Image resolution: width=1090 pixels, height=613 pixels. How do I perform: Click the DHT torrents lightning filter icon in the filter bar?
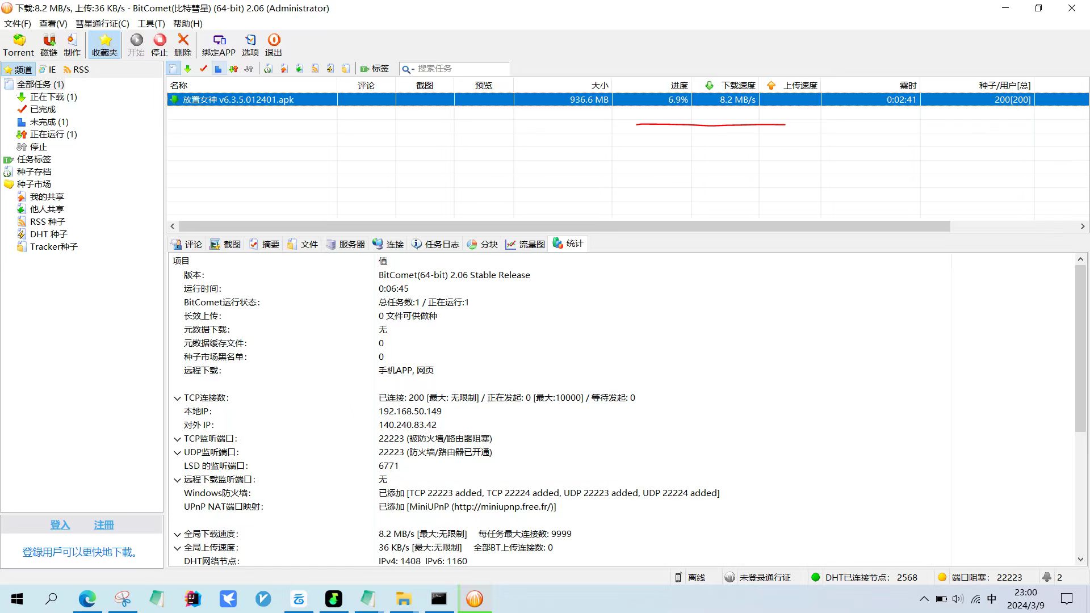(x=330, y=69)
